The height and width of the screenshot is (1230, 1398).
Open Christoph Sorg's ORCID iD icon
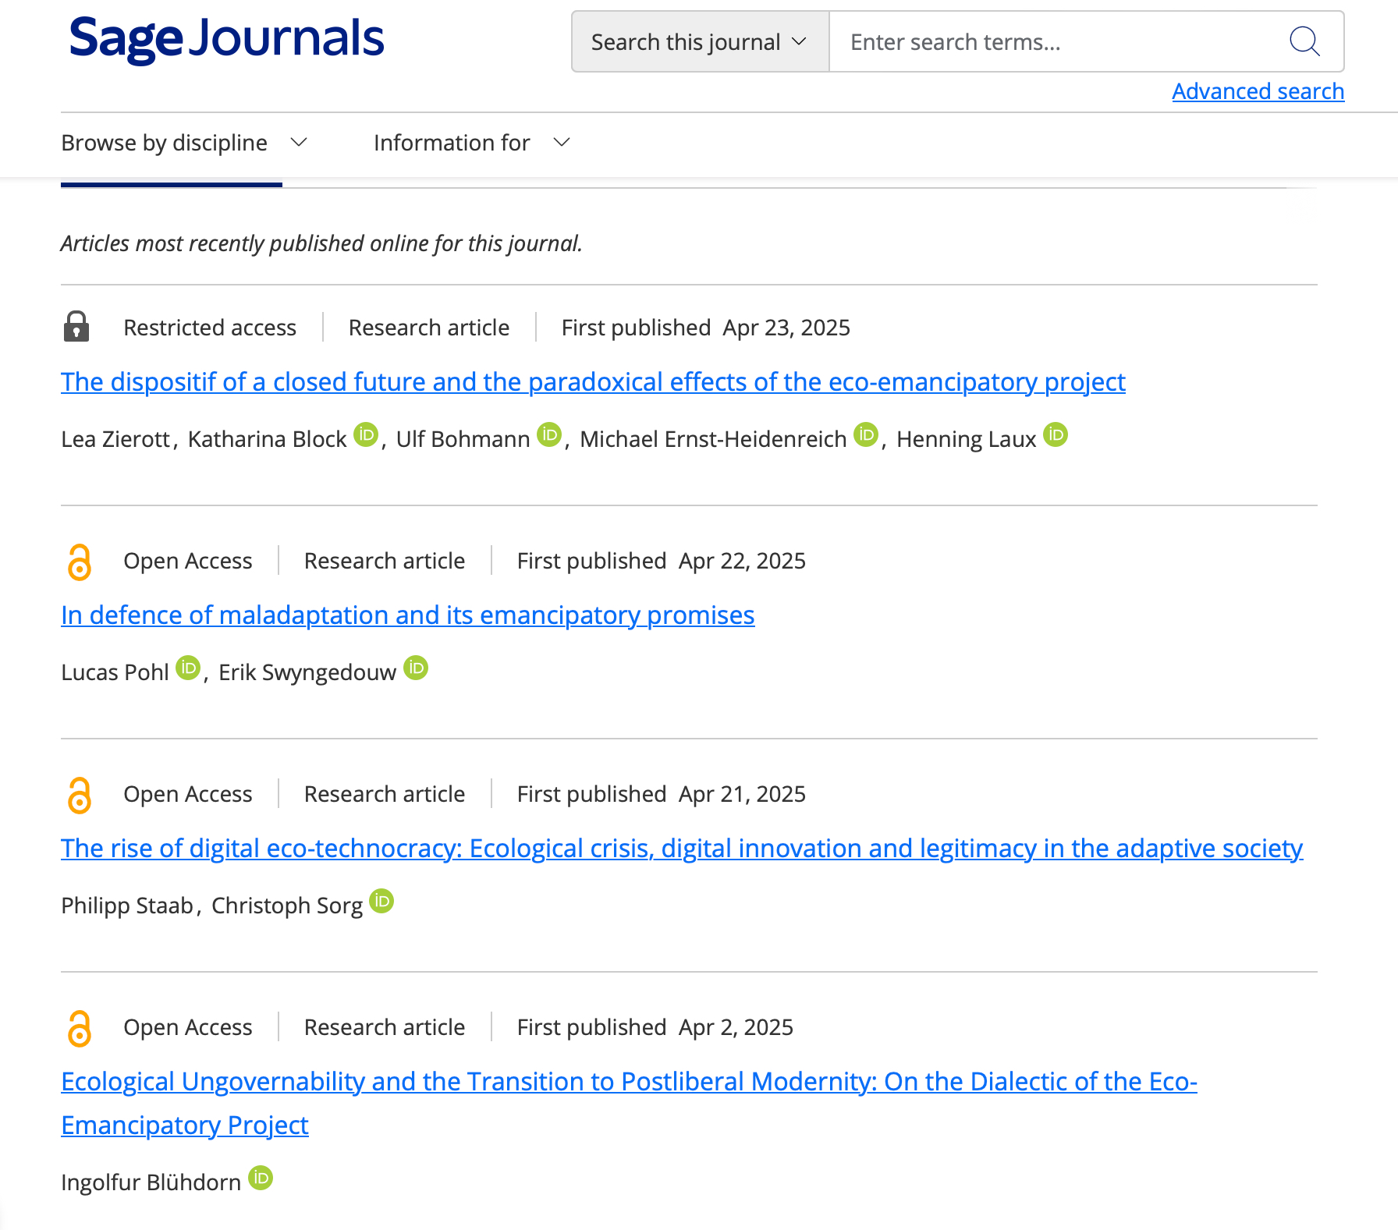point(381,901)
